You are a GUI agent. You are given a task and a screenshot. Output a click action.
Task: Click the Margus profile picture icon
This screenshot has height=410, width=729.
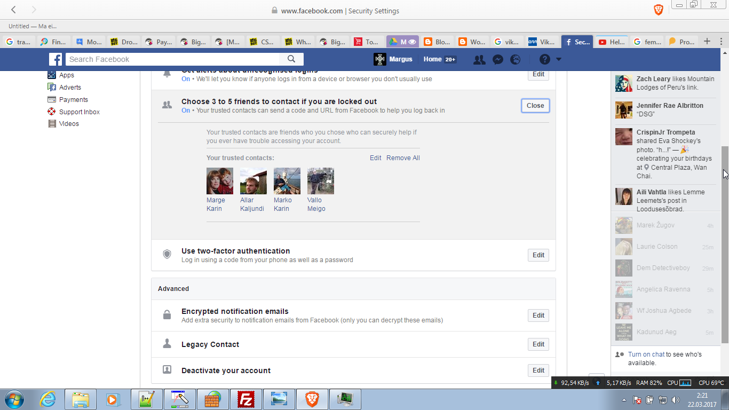click(x=379, y=59)
